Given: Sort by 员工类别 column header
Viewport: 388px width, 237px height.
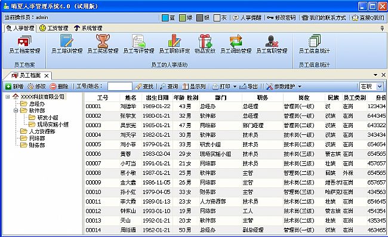Looking at the screenshot, I should point(355,98).
